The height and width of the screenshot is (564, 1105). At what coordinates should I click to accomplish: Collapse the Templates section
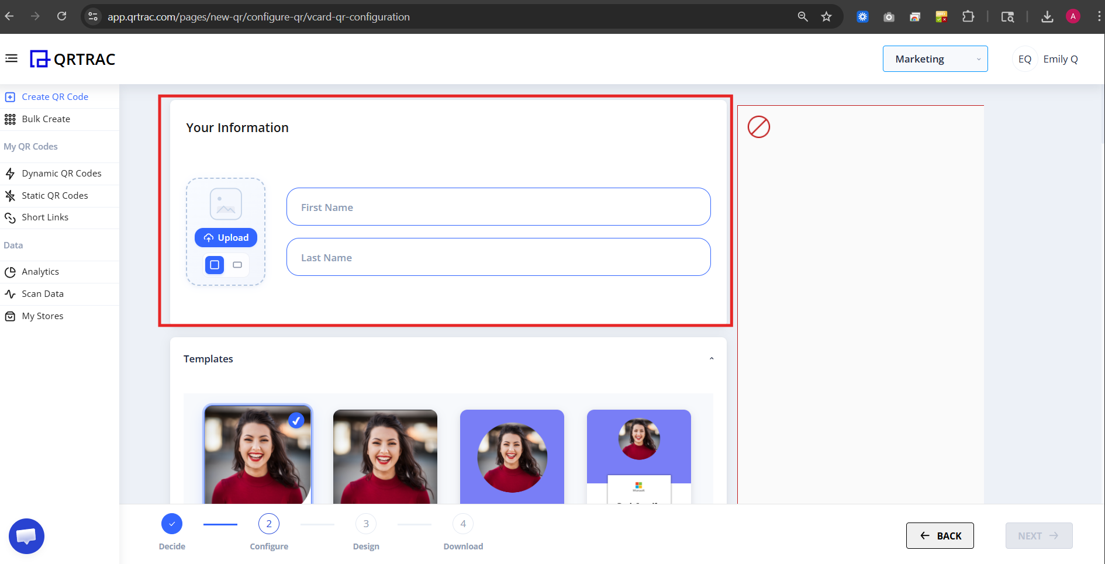tap(712, 358)
